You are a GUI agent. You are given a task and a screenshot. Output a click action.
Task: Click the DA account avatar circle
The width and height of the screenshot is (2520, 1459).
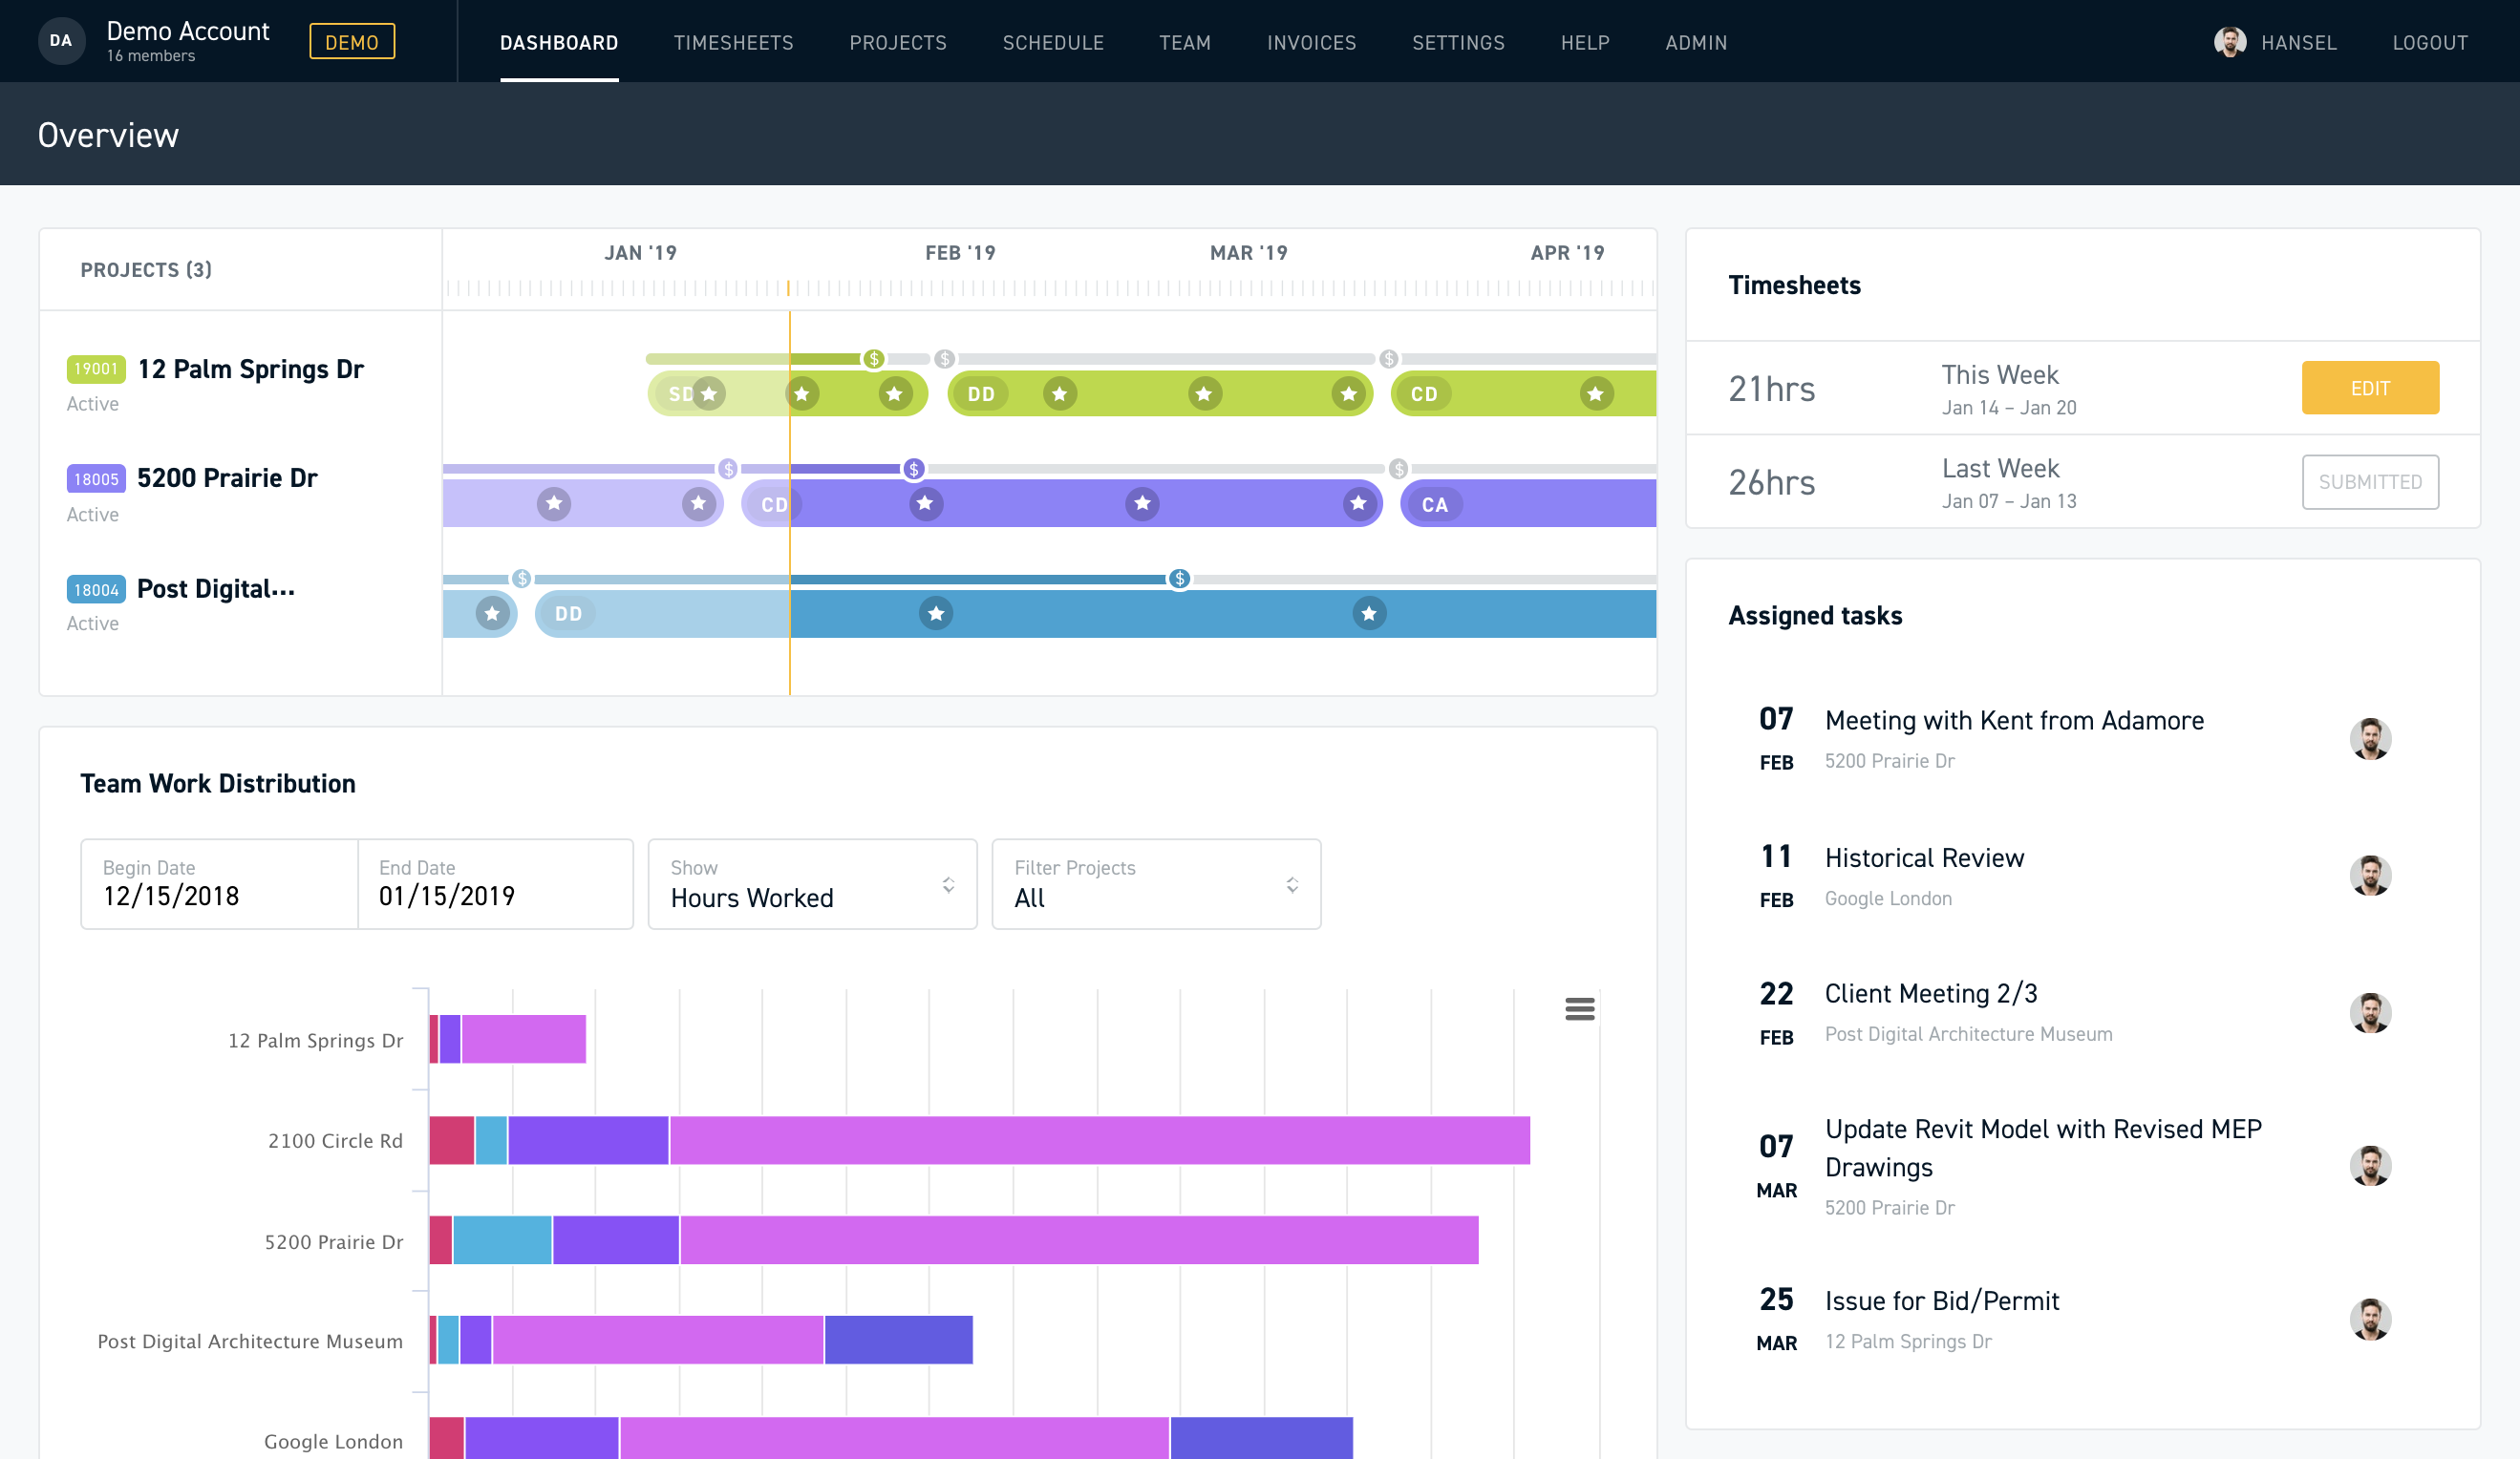[x=61, y=41]
